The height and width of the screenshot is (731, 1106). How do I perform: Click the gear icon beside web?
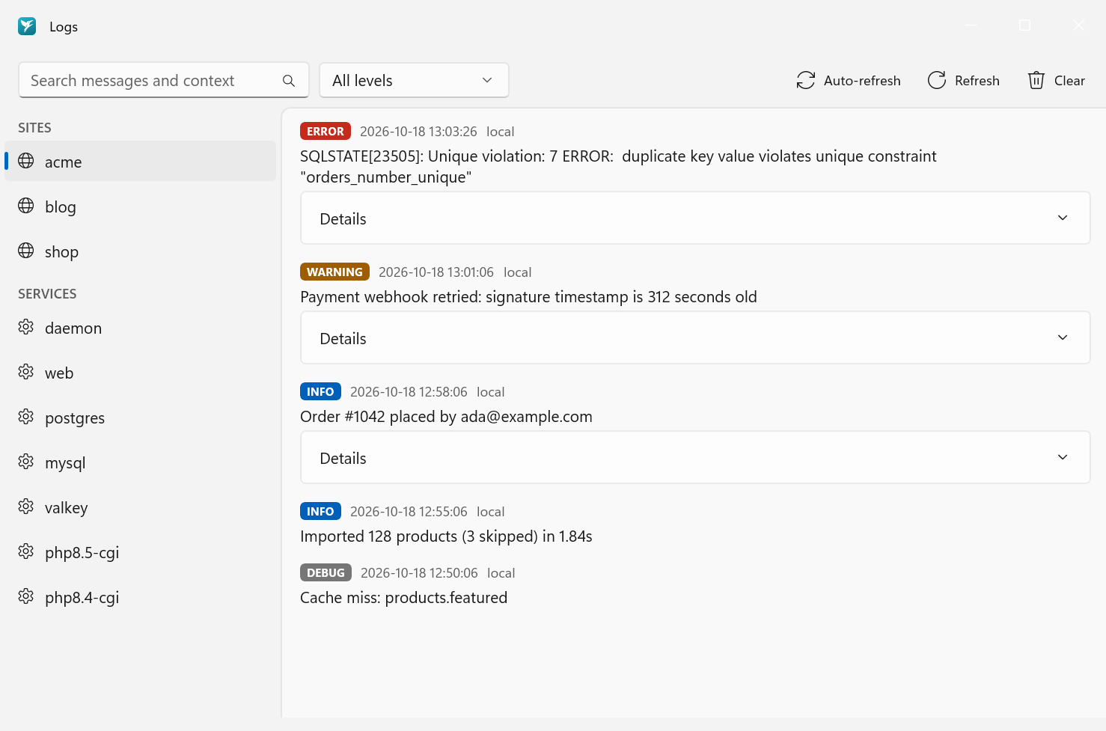[x=26, y=372]
